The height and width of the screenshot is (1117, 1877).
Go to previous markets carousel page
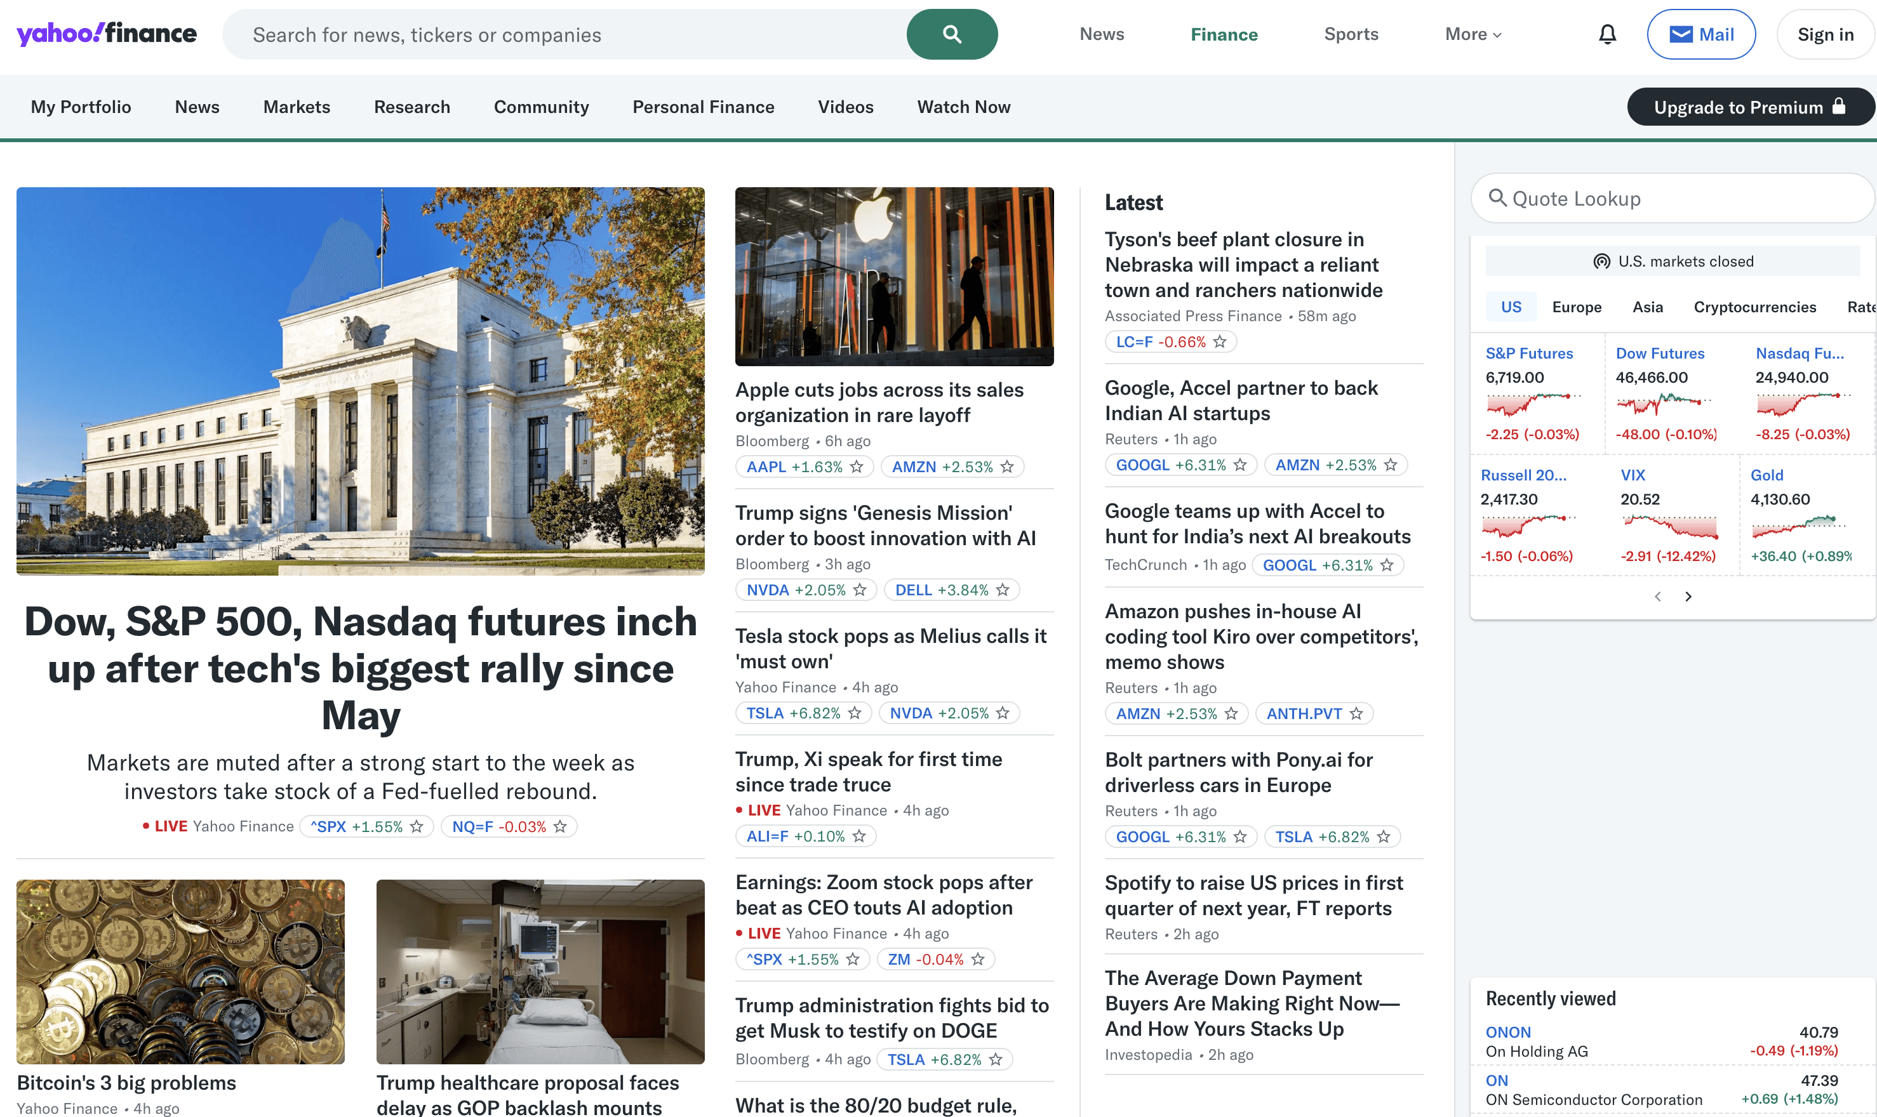1657,597
